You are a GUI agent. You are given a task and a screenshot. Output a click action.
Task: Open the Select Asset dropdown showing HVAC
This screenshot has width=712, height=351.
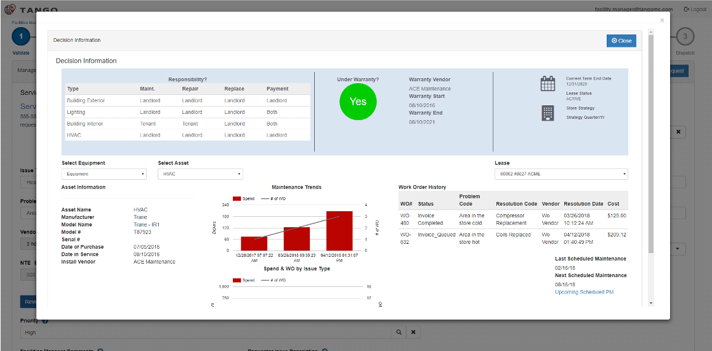pyautogui.click(x=200, y=174)
